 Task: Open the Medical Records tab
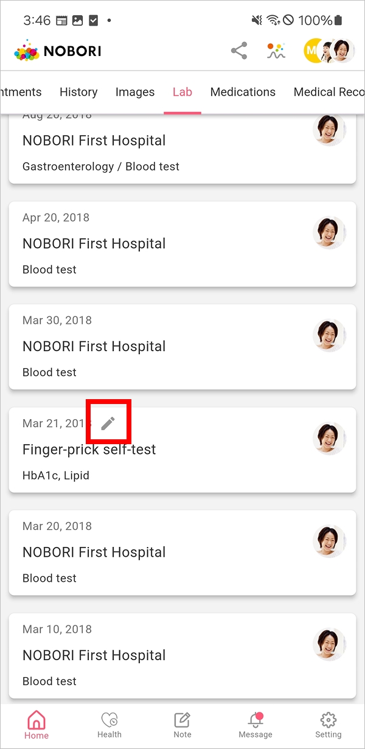pos(328,92)
